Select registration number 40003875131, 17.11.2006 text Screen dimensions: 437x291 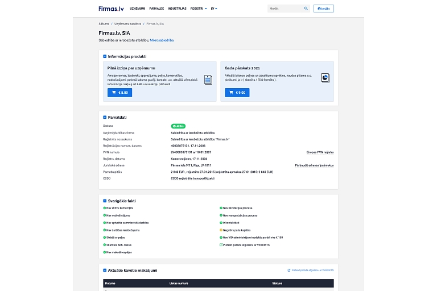[x=188, y=145]
